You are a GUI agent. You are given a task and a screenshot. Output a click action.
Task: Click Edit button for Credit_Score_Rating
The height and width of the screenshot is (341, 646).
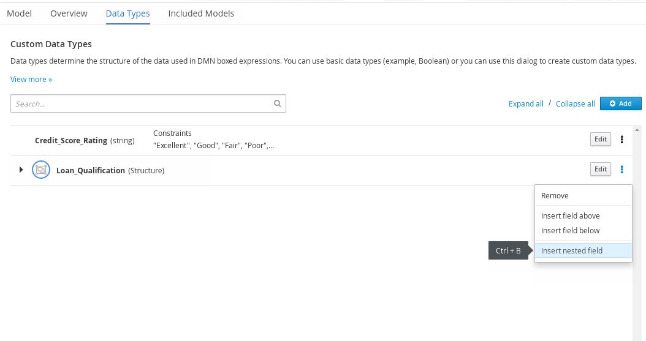point(601,140)
